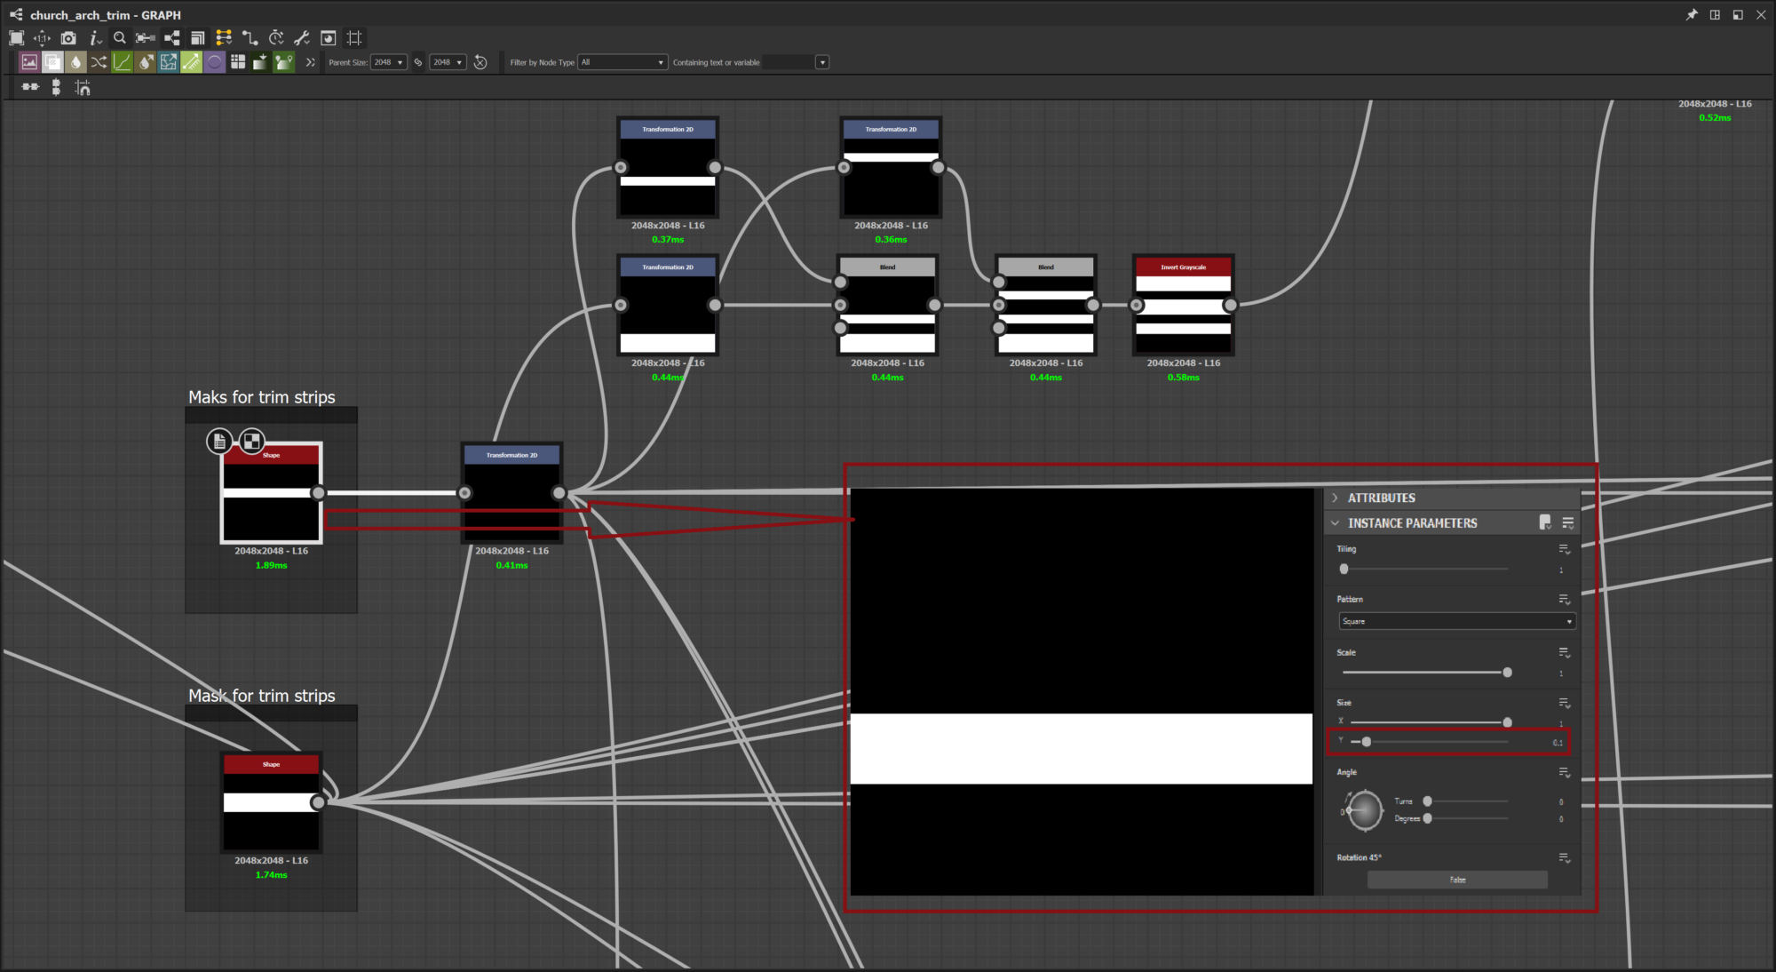This screenshot has height=972, width=1776.
Task: Open Filter by Node Type dropdown
Action: (x=622, y=62)
